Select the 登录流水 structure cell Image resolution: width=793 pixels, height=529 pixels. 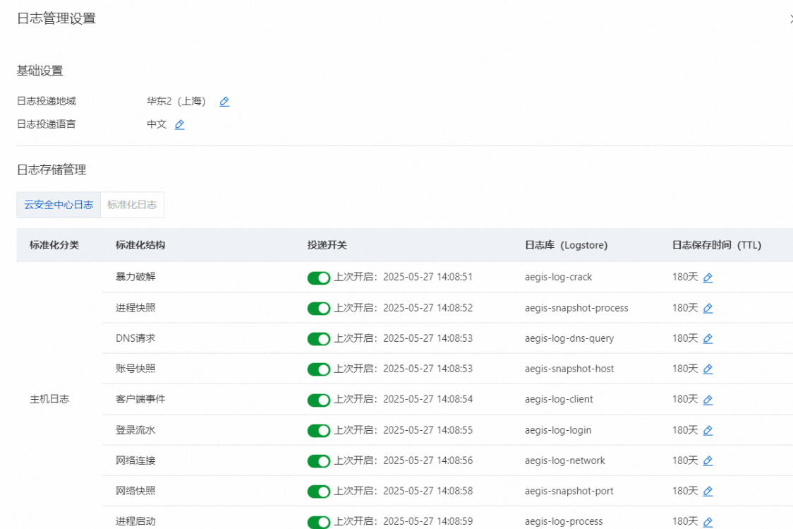tap(135, 430)
